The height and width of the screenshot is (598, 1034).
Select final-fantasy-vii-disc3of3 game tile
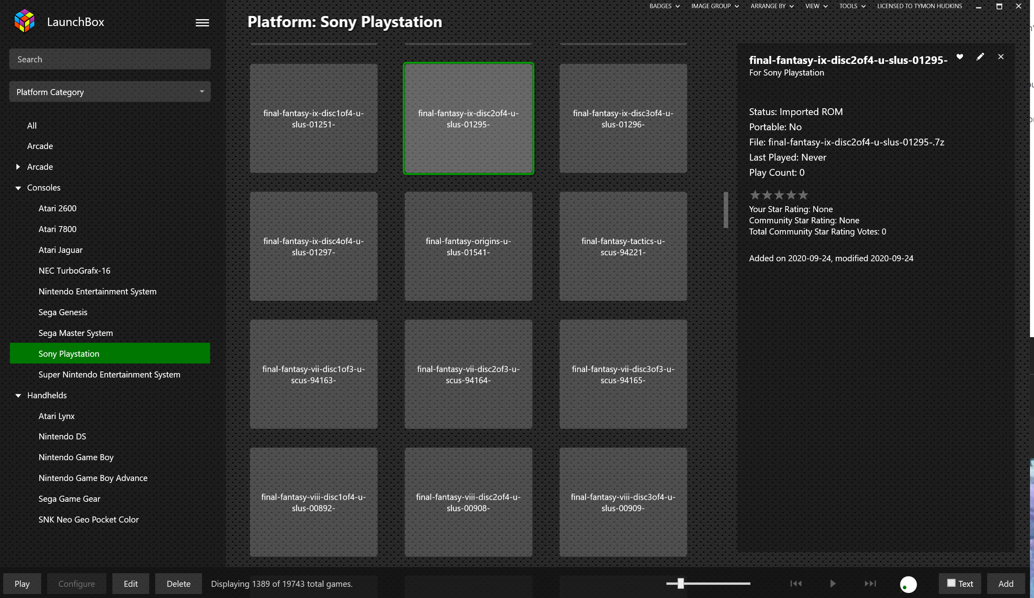coord(623,374)
